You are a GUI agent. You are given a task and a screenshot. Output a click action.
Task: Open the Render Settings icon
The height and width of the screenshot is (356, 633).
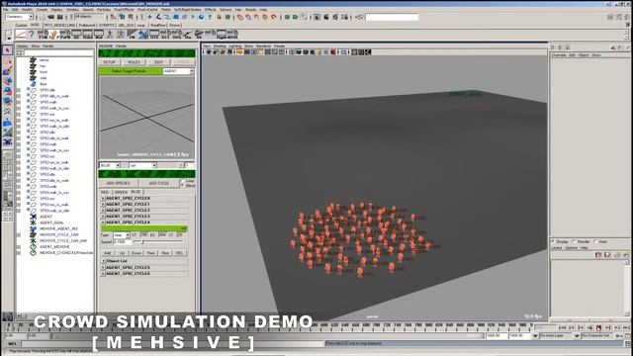[x=344, y=17]
